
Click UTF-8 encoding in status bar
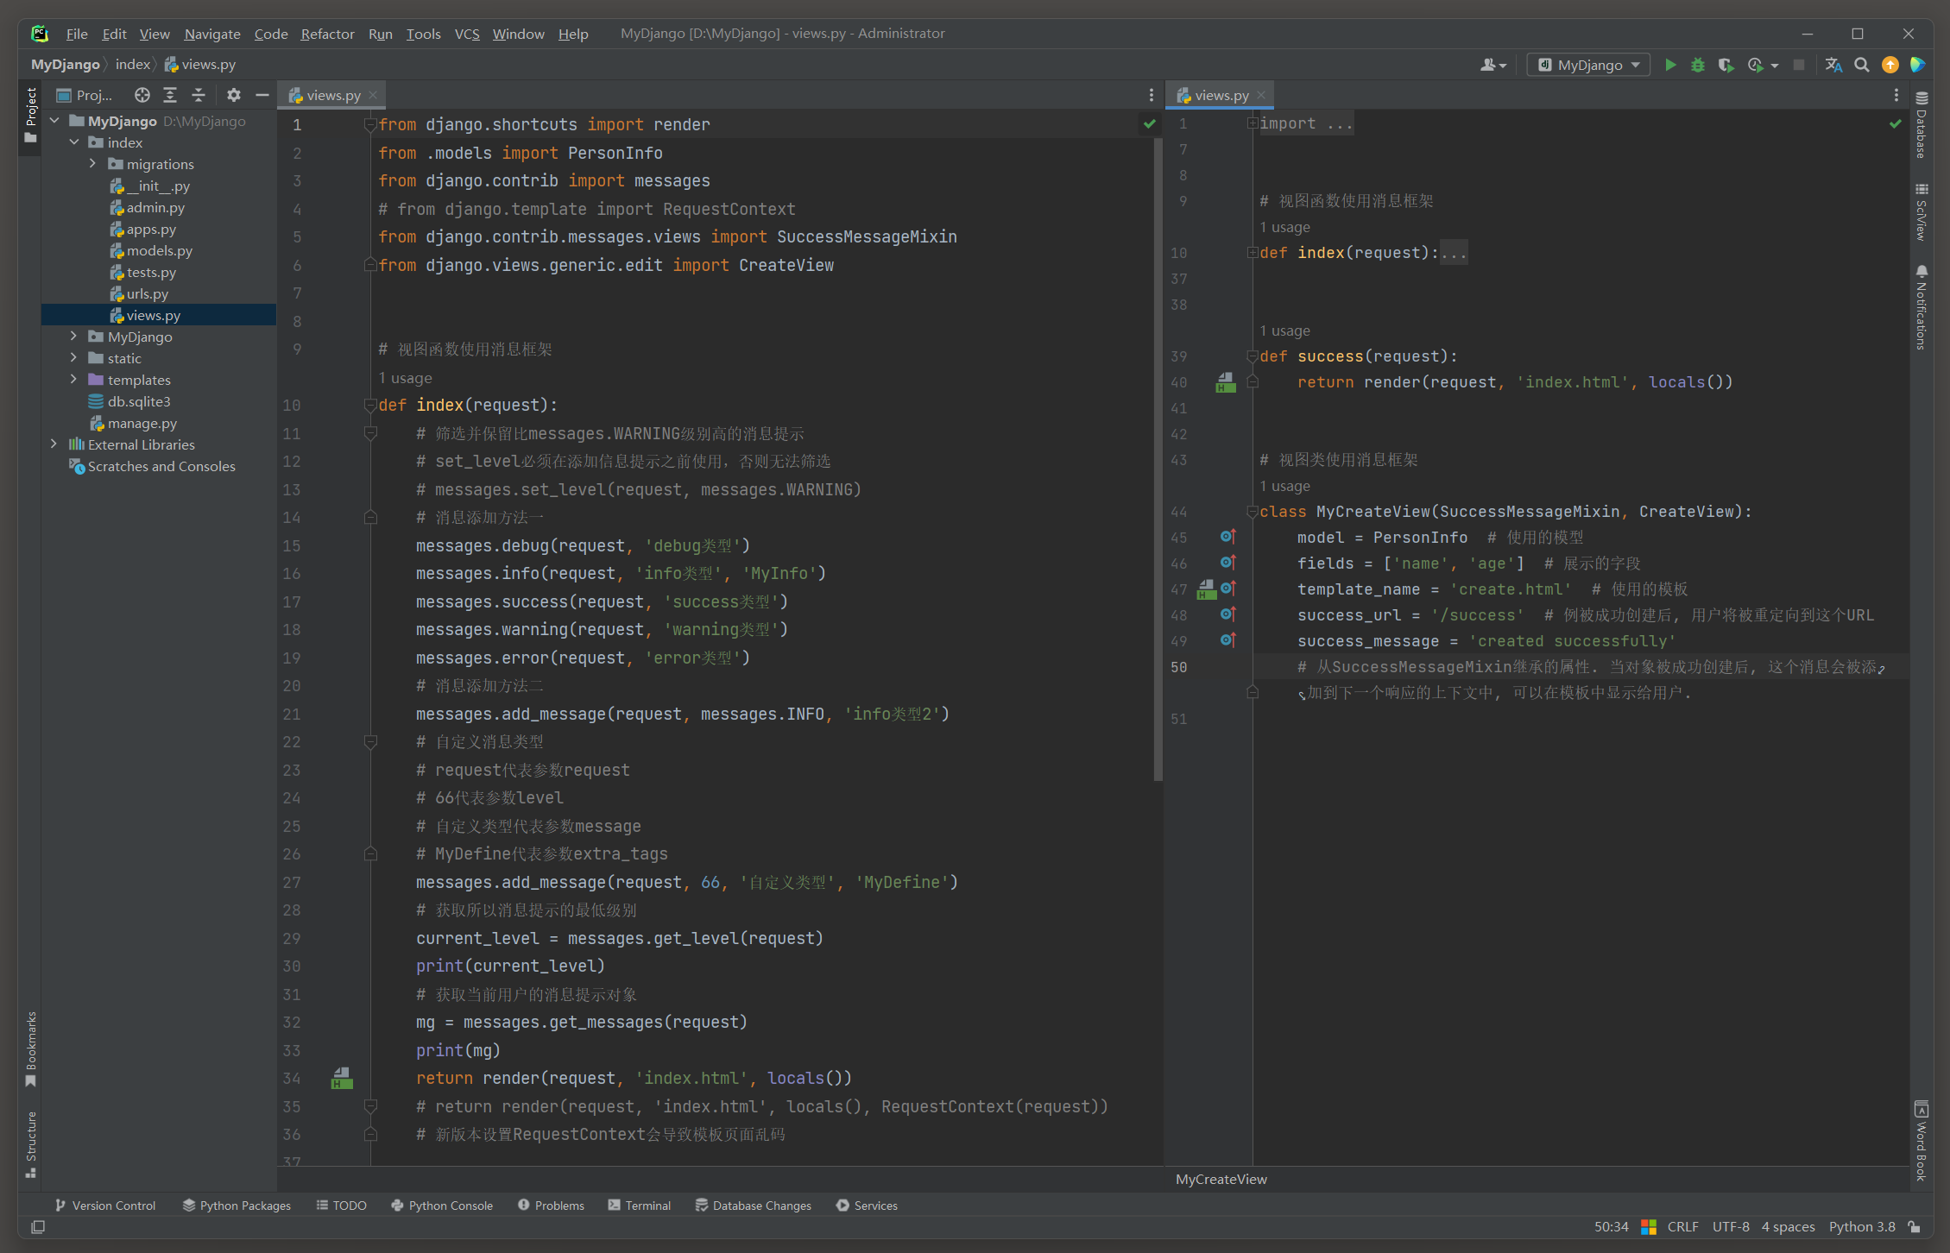pos(1731,1226)
